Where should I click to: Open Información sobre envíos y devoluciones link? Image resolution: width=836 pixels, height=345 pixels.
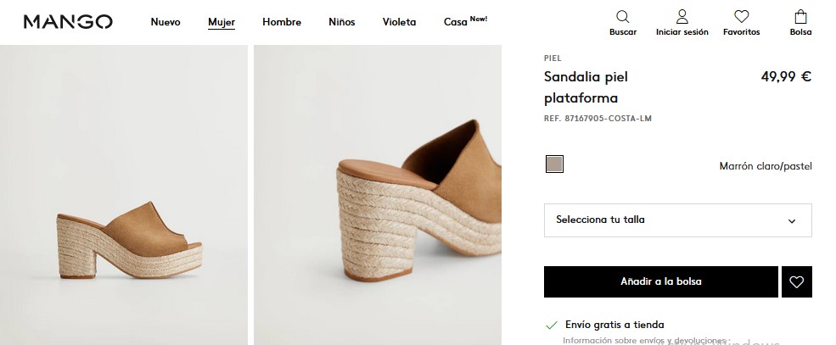tap(644, 340)
